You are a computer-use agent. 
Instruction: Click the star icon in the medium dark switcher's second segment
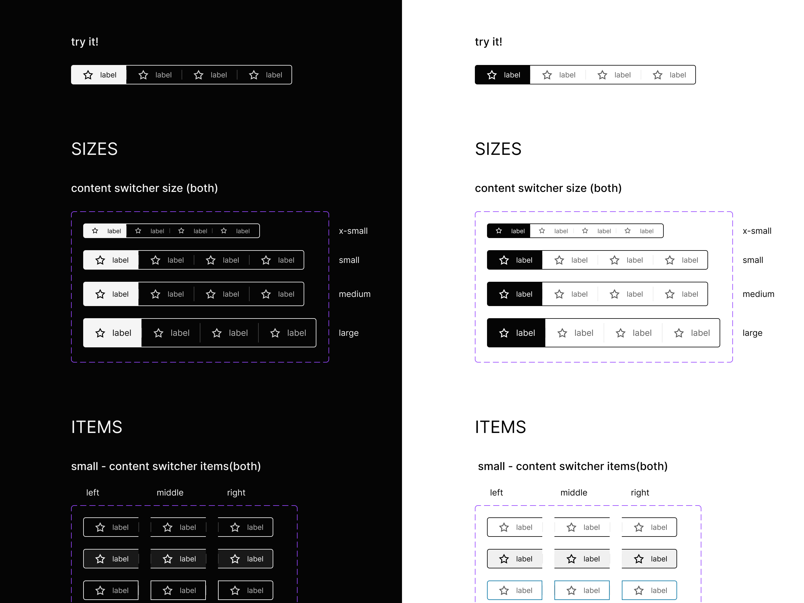155,294
